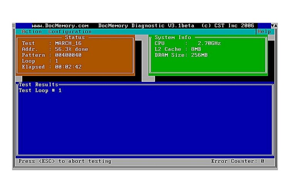Click the Test Results panel heading
The width and height of the screenshot is (290, 193).
pyautogui.click(x=39, y=85)
